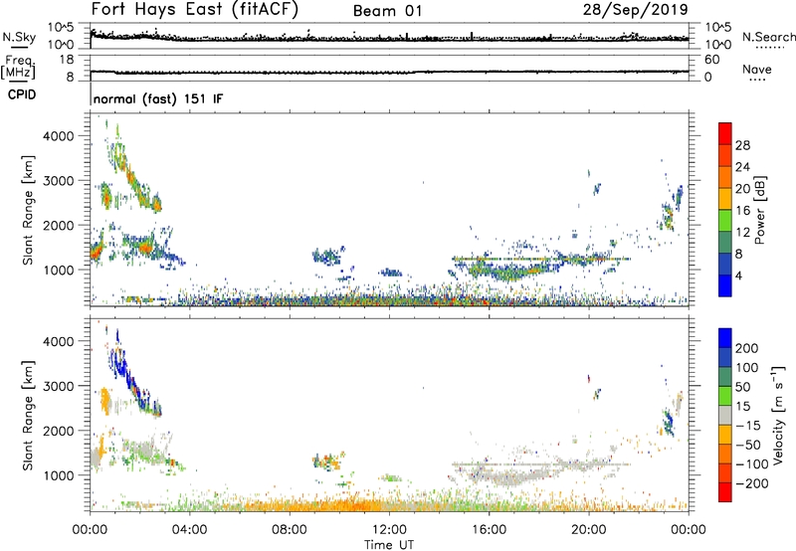Click velocity color bar value '200'
The image size is (796, 551).
tap(747, 348)
